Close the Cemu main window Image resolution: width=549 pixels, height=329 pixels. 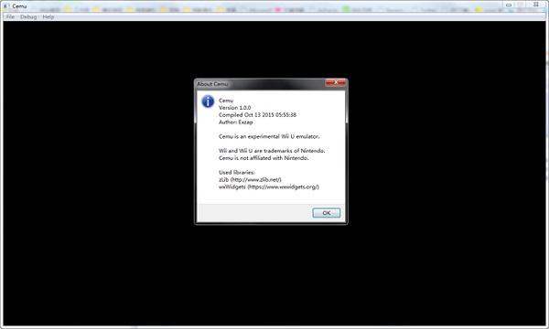click(536, 5)
